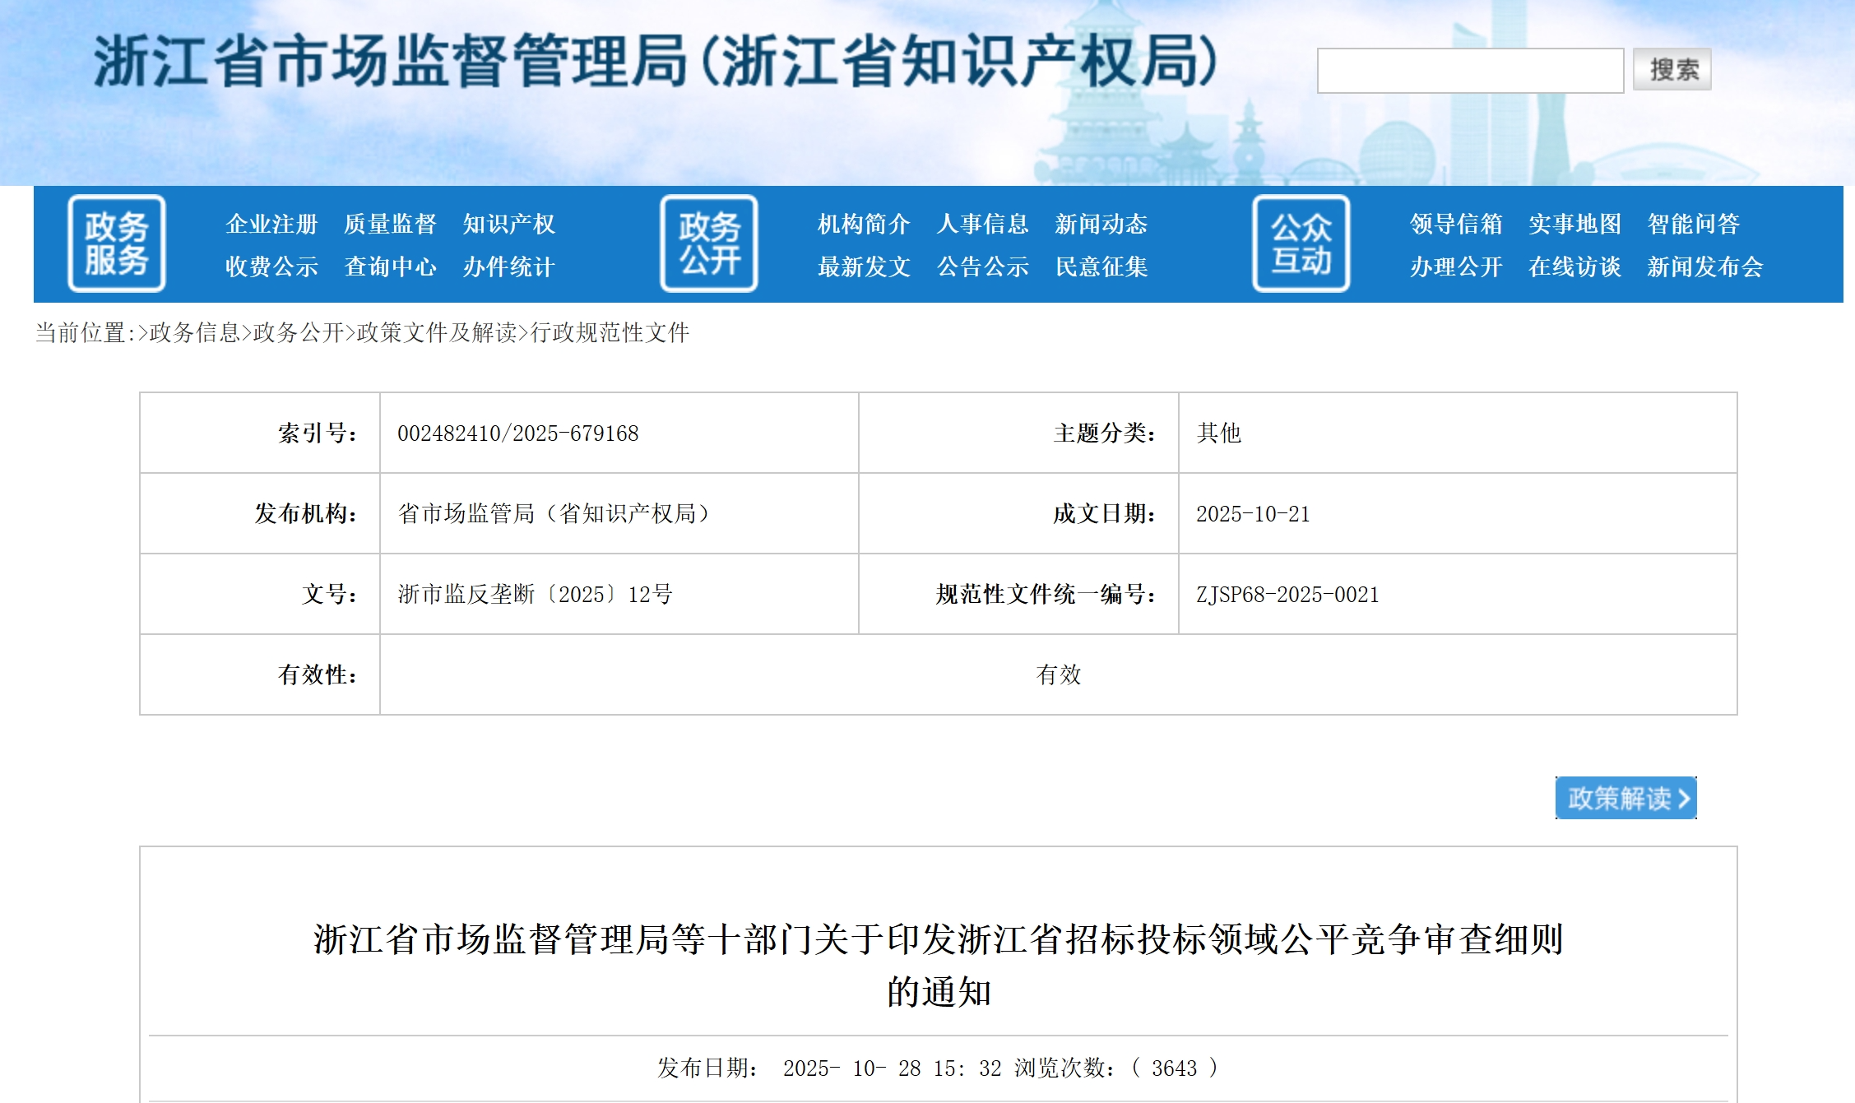
Task: Click the 政务公开 square icon
Action: [x=708, y=243]
